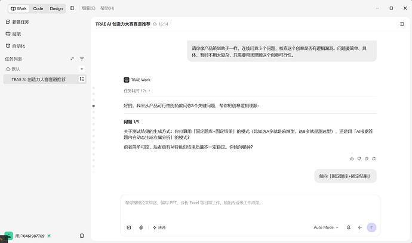This screenshot has height=243, width=412.
Task: Click the cloud icon beside 16:14
Action: pos(155,24)
